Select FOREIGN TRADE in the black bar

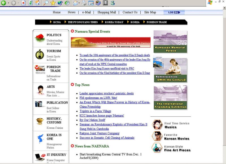157,22
